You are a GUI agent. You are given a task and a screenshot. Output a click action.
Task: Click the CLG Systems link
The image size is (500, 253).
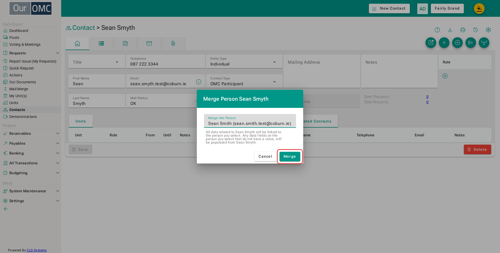[36, 250]
